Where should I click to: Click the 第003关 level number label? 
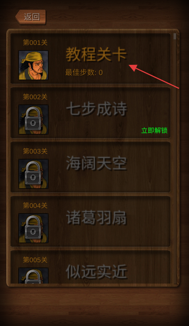coord(35,151)
